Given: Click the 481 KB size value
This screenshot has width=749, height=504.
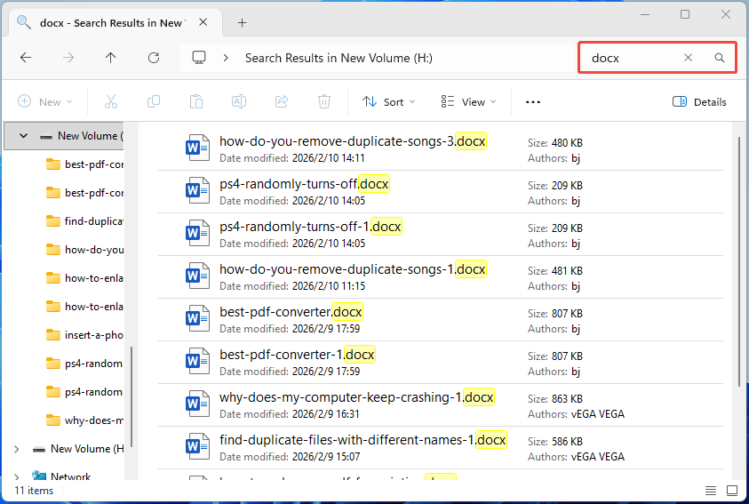Looking at the screenshot, I should pos(567,271).
